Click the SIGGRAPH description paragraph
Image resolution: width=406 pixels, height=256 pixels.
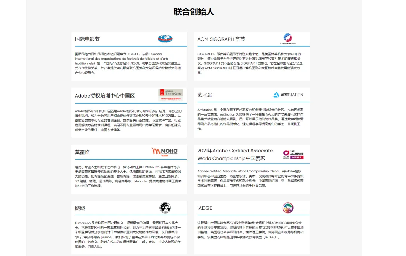coord(251,63)
